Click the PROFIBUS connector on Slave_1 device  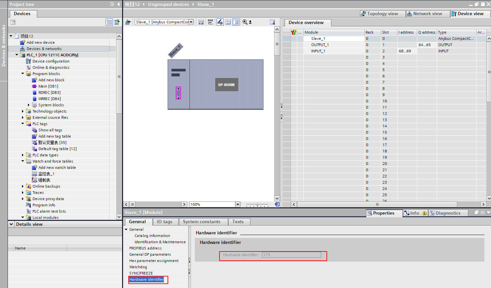(178, 93)
